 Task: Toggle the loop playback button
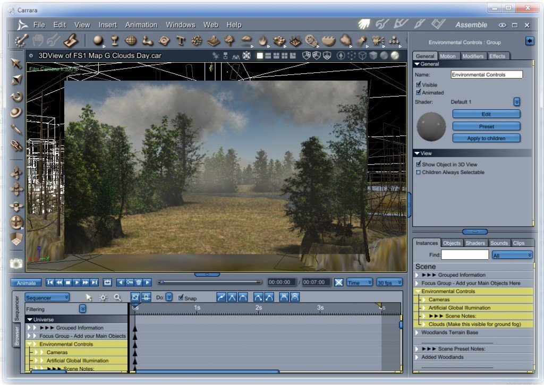[107, 283]
